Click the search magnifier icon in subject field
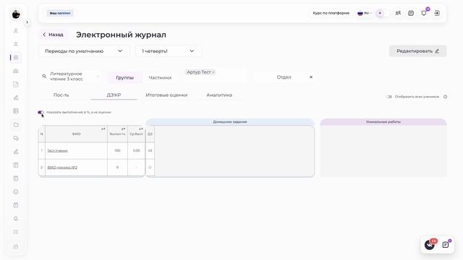463x260 pixels. pos(44,77)
